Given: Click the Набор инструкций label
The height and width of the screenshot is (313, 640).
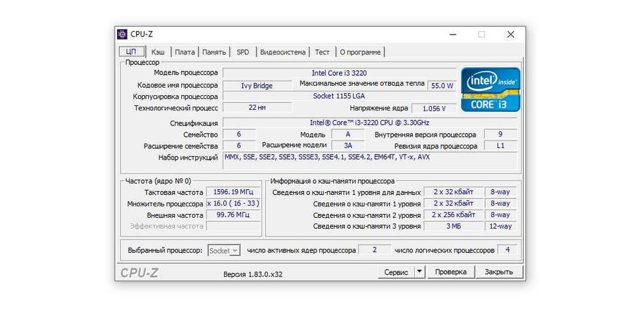Looking at the screenshot, I should [x=188, y=157].
